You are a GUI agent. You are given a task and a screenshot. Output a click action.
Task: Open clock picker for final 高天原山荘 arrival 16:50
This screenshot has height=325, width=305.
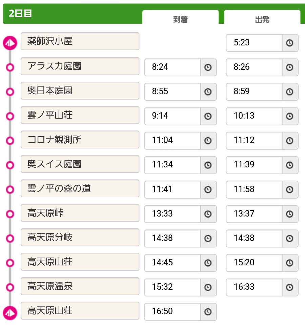pos(208,312)
